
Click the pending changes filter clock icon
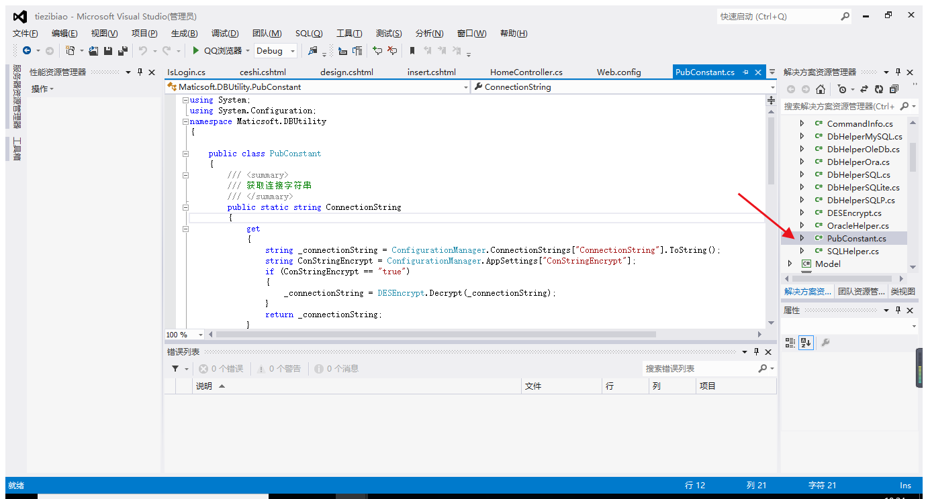coord(843,89)
